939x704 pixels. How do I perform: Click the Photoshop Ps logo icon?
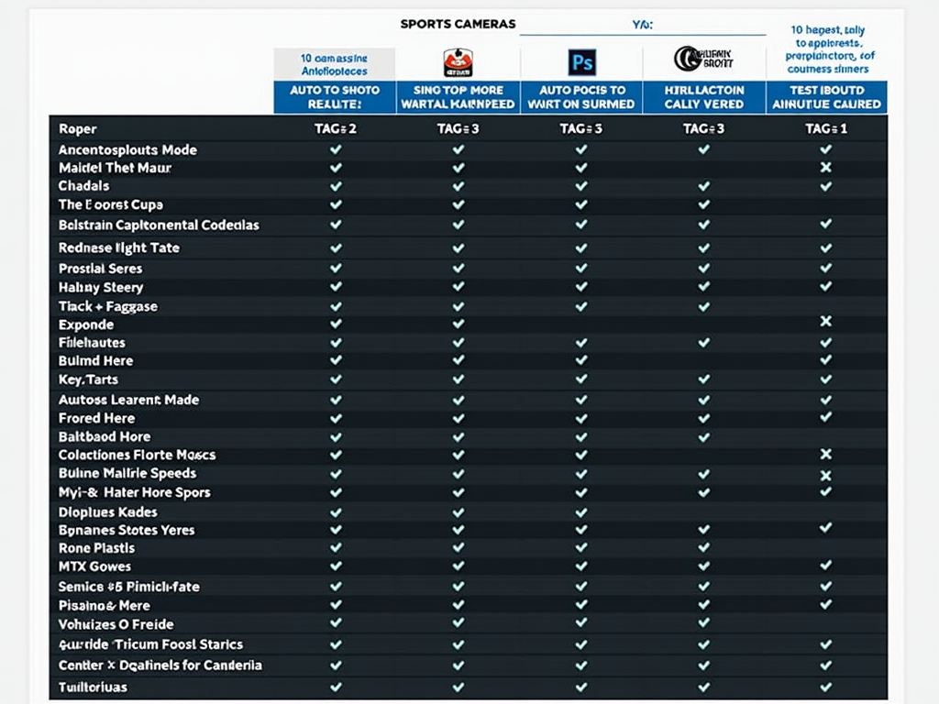[x=581, y=62]
